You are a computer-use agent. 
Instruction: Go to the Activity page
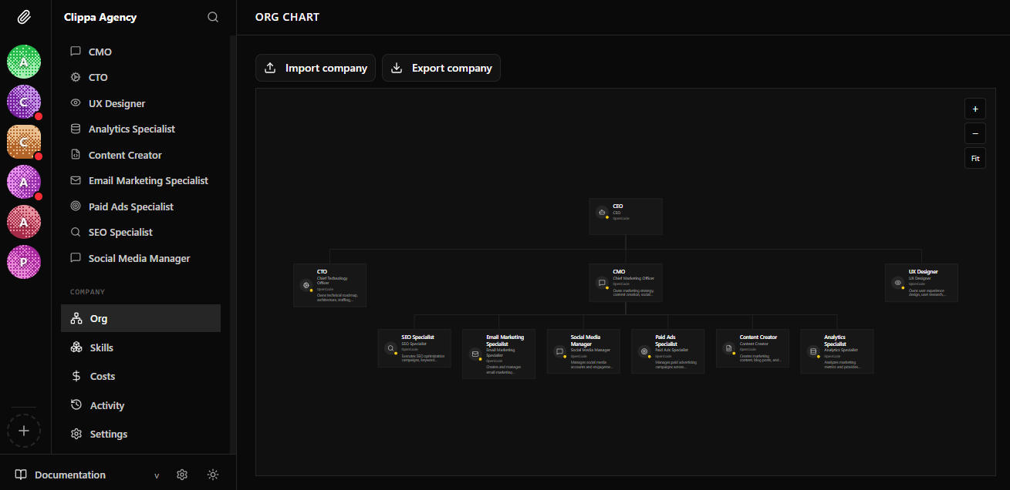[140, 405]
